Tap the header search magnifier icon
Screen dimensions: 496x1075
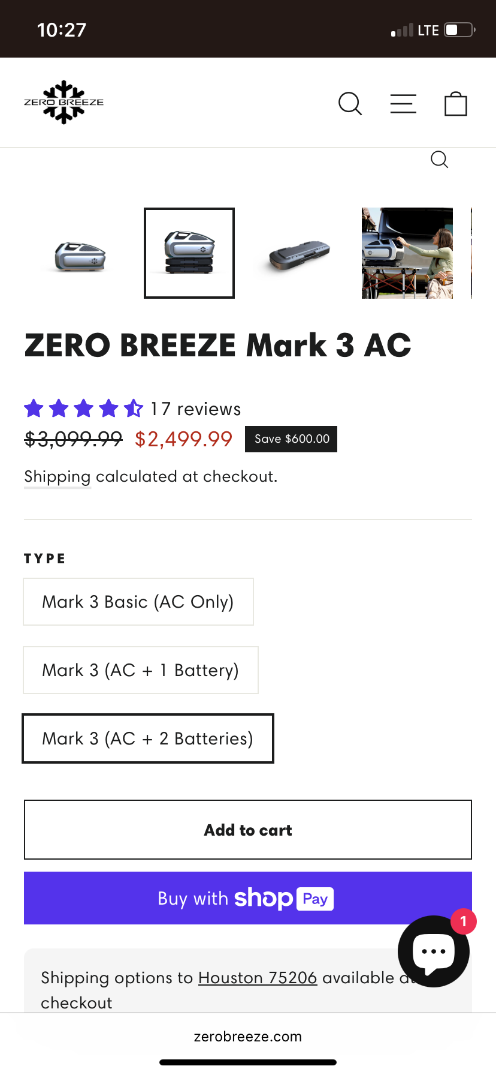click(x=350, y=104)
